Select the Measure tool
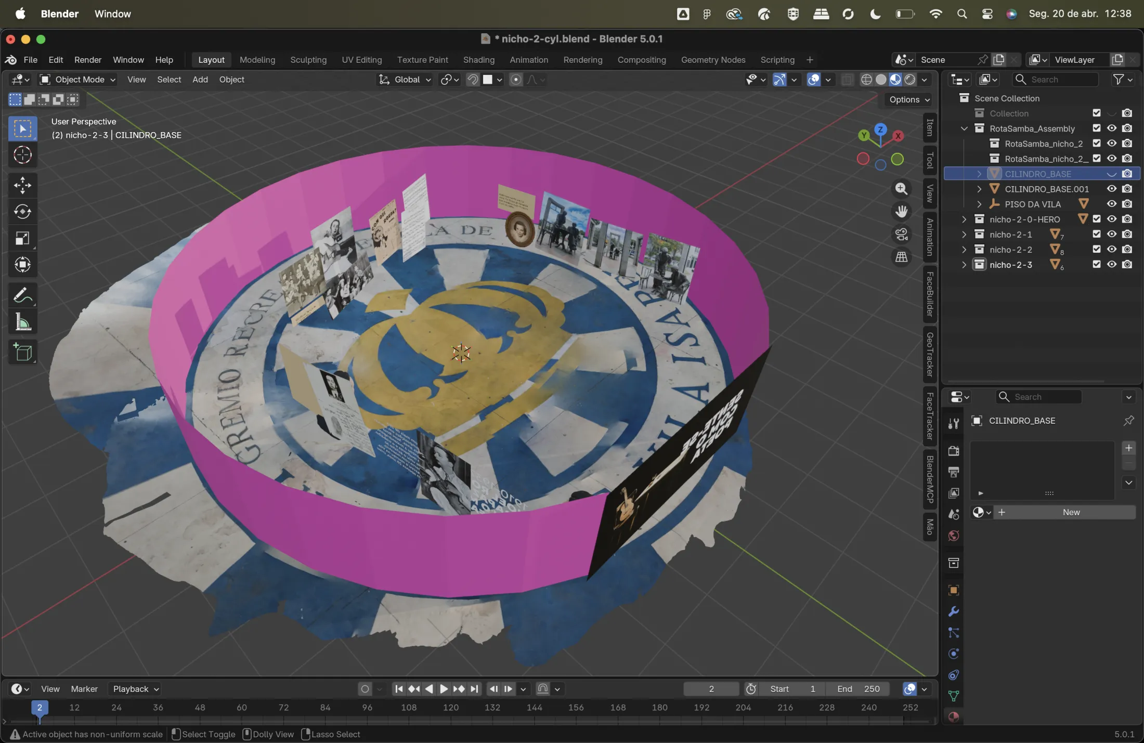Viewport: 1144px width, 743px height. 22,322
